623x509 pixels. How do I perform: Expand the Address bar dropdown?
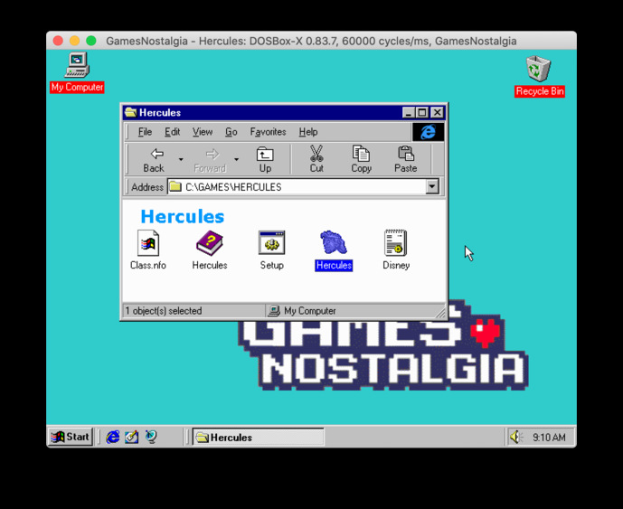point(432,187)
